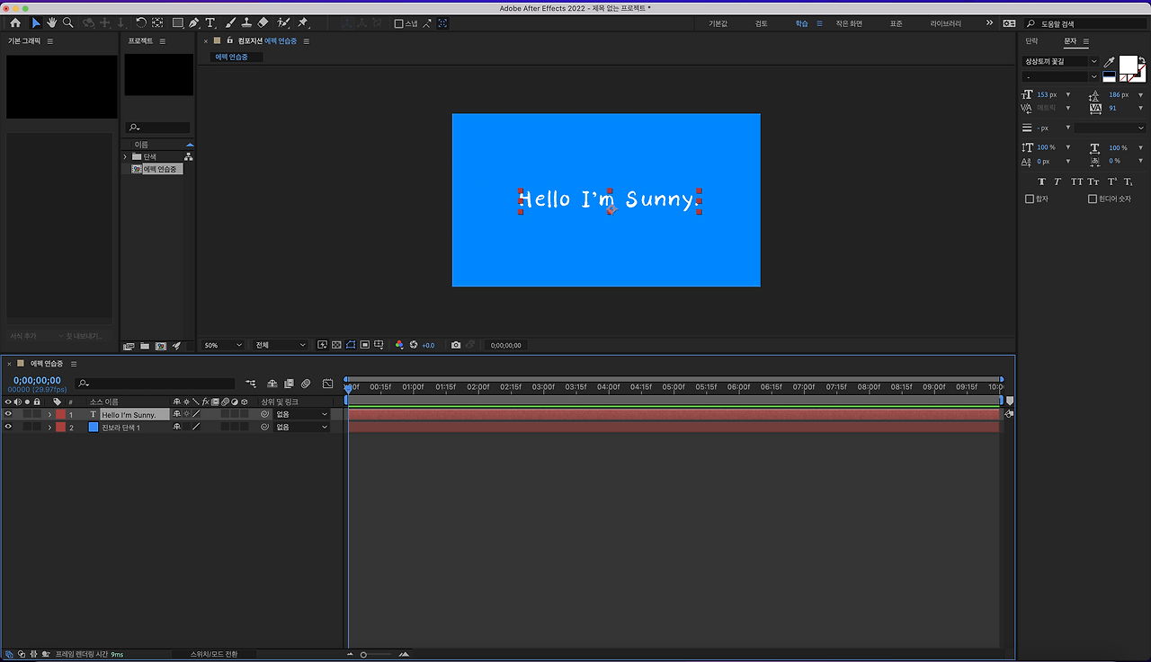Image resolution: width=1151 pixels, height=662 pixels.
Task: Select the Clone Stamp tool
Action: (246, 22)
